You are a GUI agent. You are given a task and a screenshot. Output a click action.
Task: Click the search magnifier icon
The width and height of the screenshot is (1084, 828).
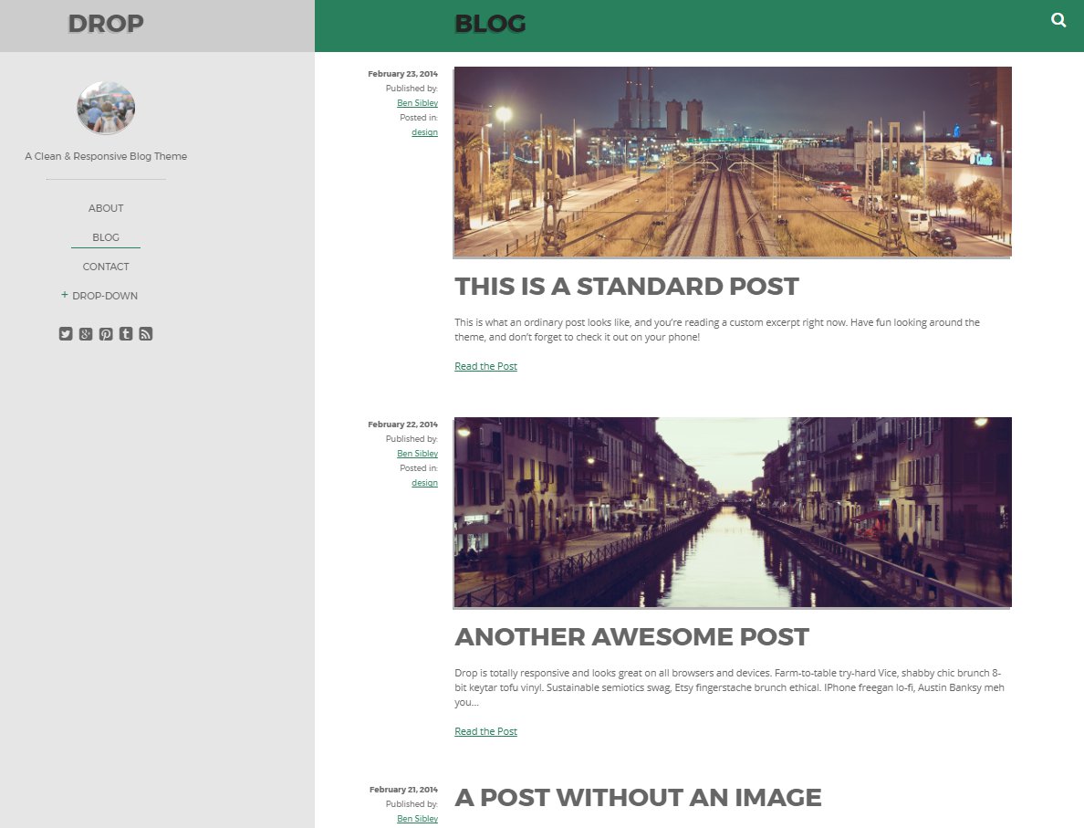pos(1058,20)
